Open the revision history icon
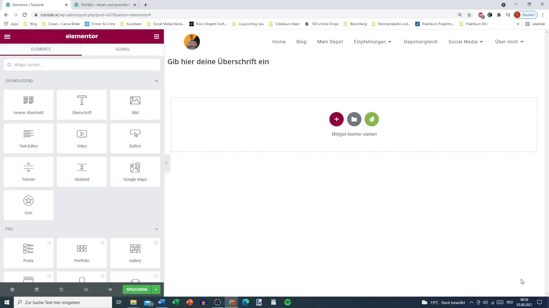 (61, 289)
